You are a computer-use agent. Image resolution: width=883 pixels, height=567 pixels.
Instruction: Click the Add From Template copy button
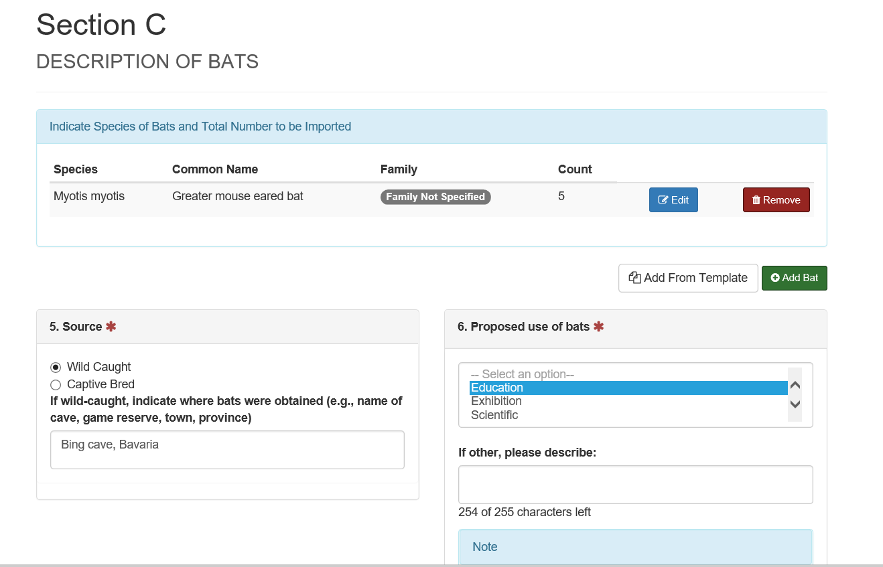coord(687,278)
